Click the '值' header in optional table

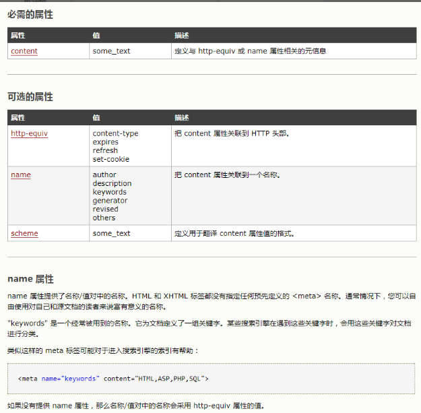[x=96, y=118]
